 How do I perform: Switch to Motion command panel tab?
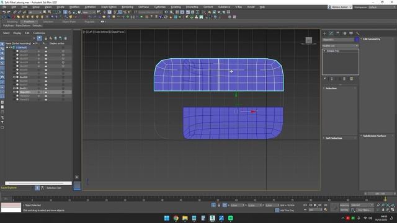coord(344,33)
